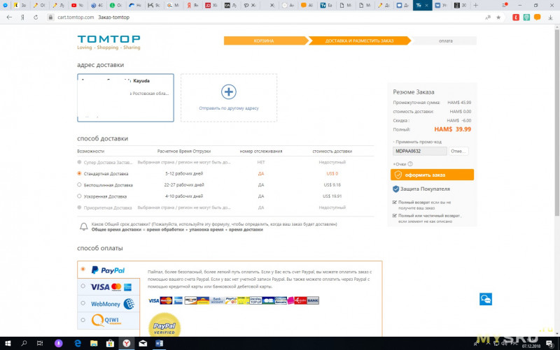
Task: Click the 5-12 рабочих дней delivery time
Action: point(184,173)
